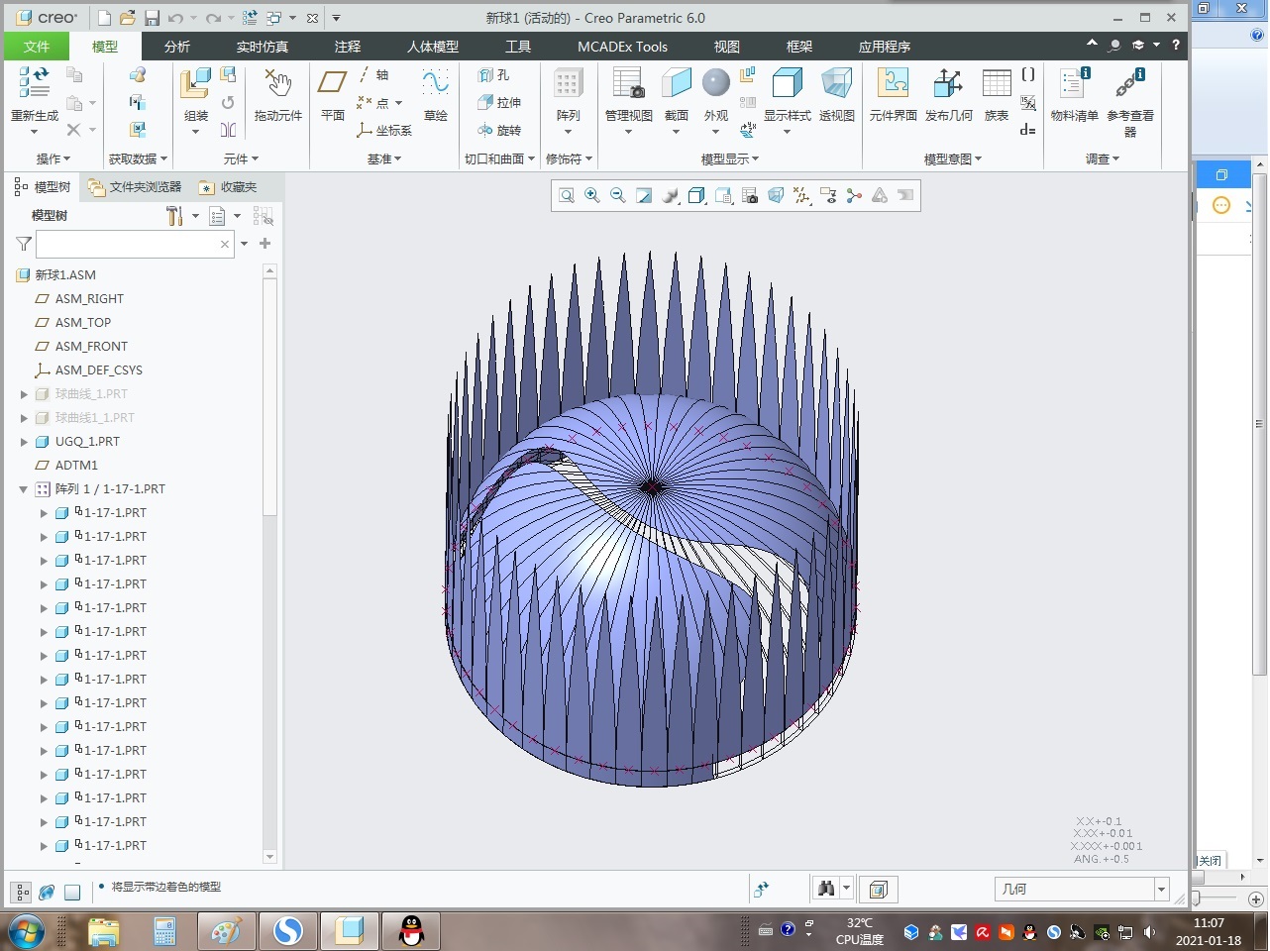Click the Section (截面) icon
The height and width of the screenshot is (951, 1270).
tap(677, 84)
